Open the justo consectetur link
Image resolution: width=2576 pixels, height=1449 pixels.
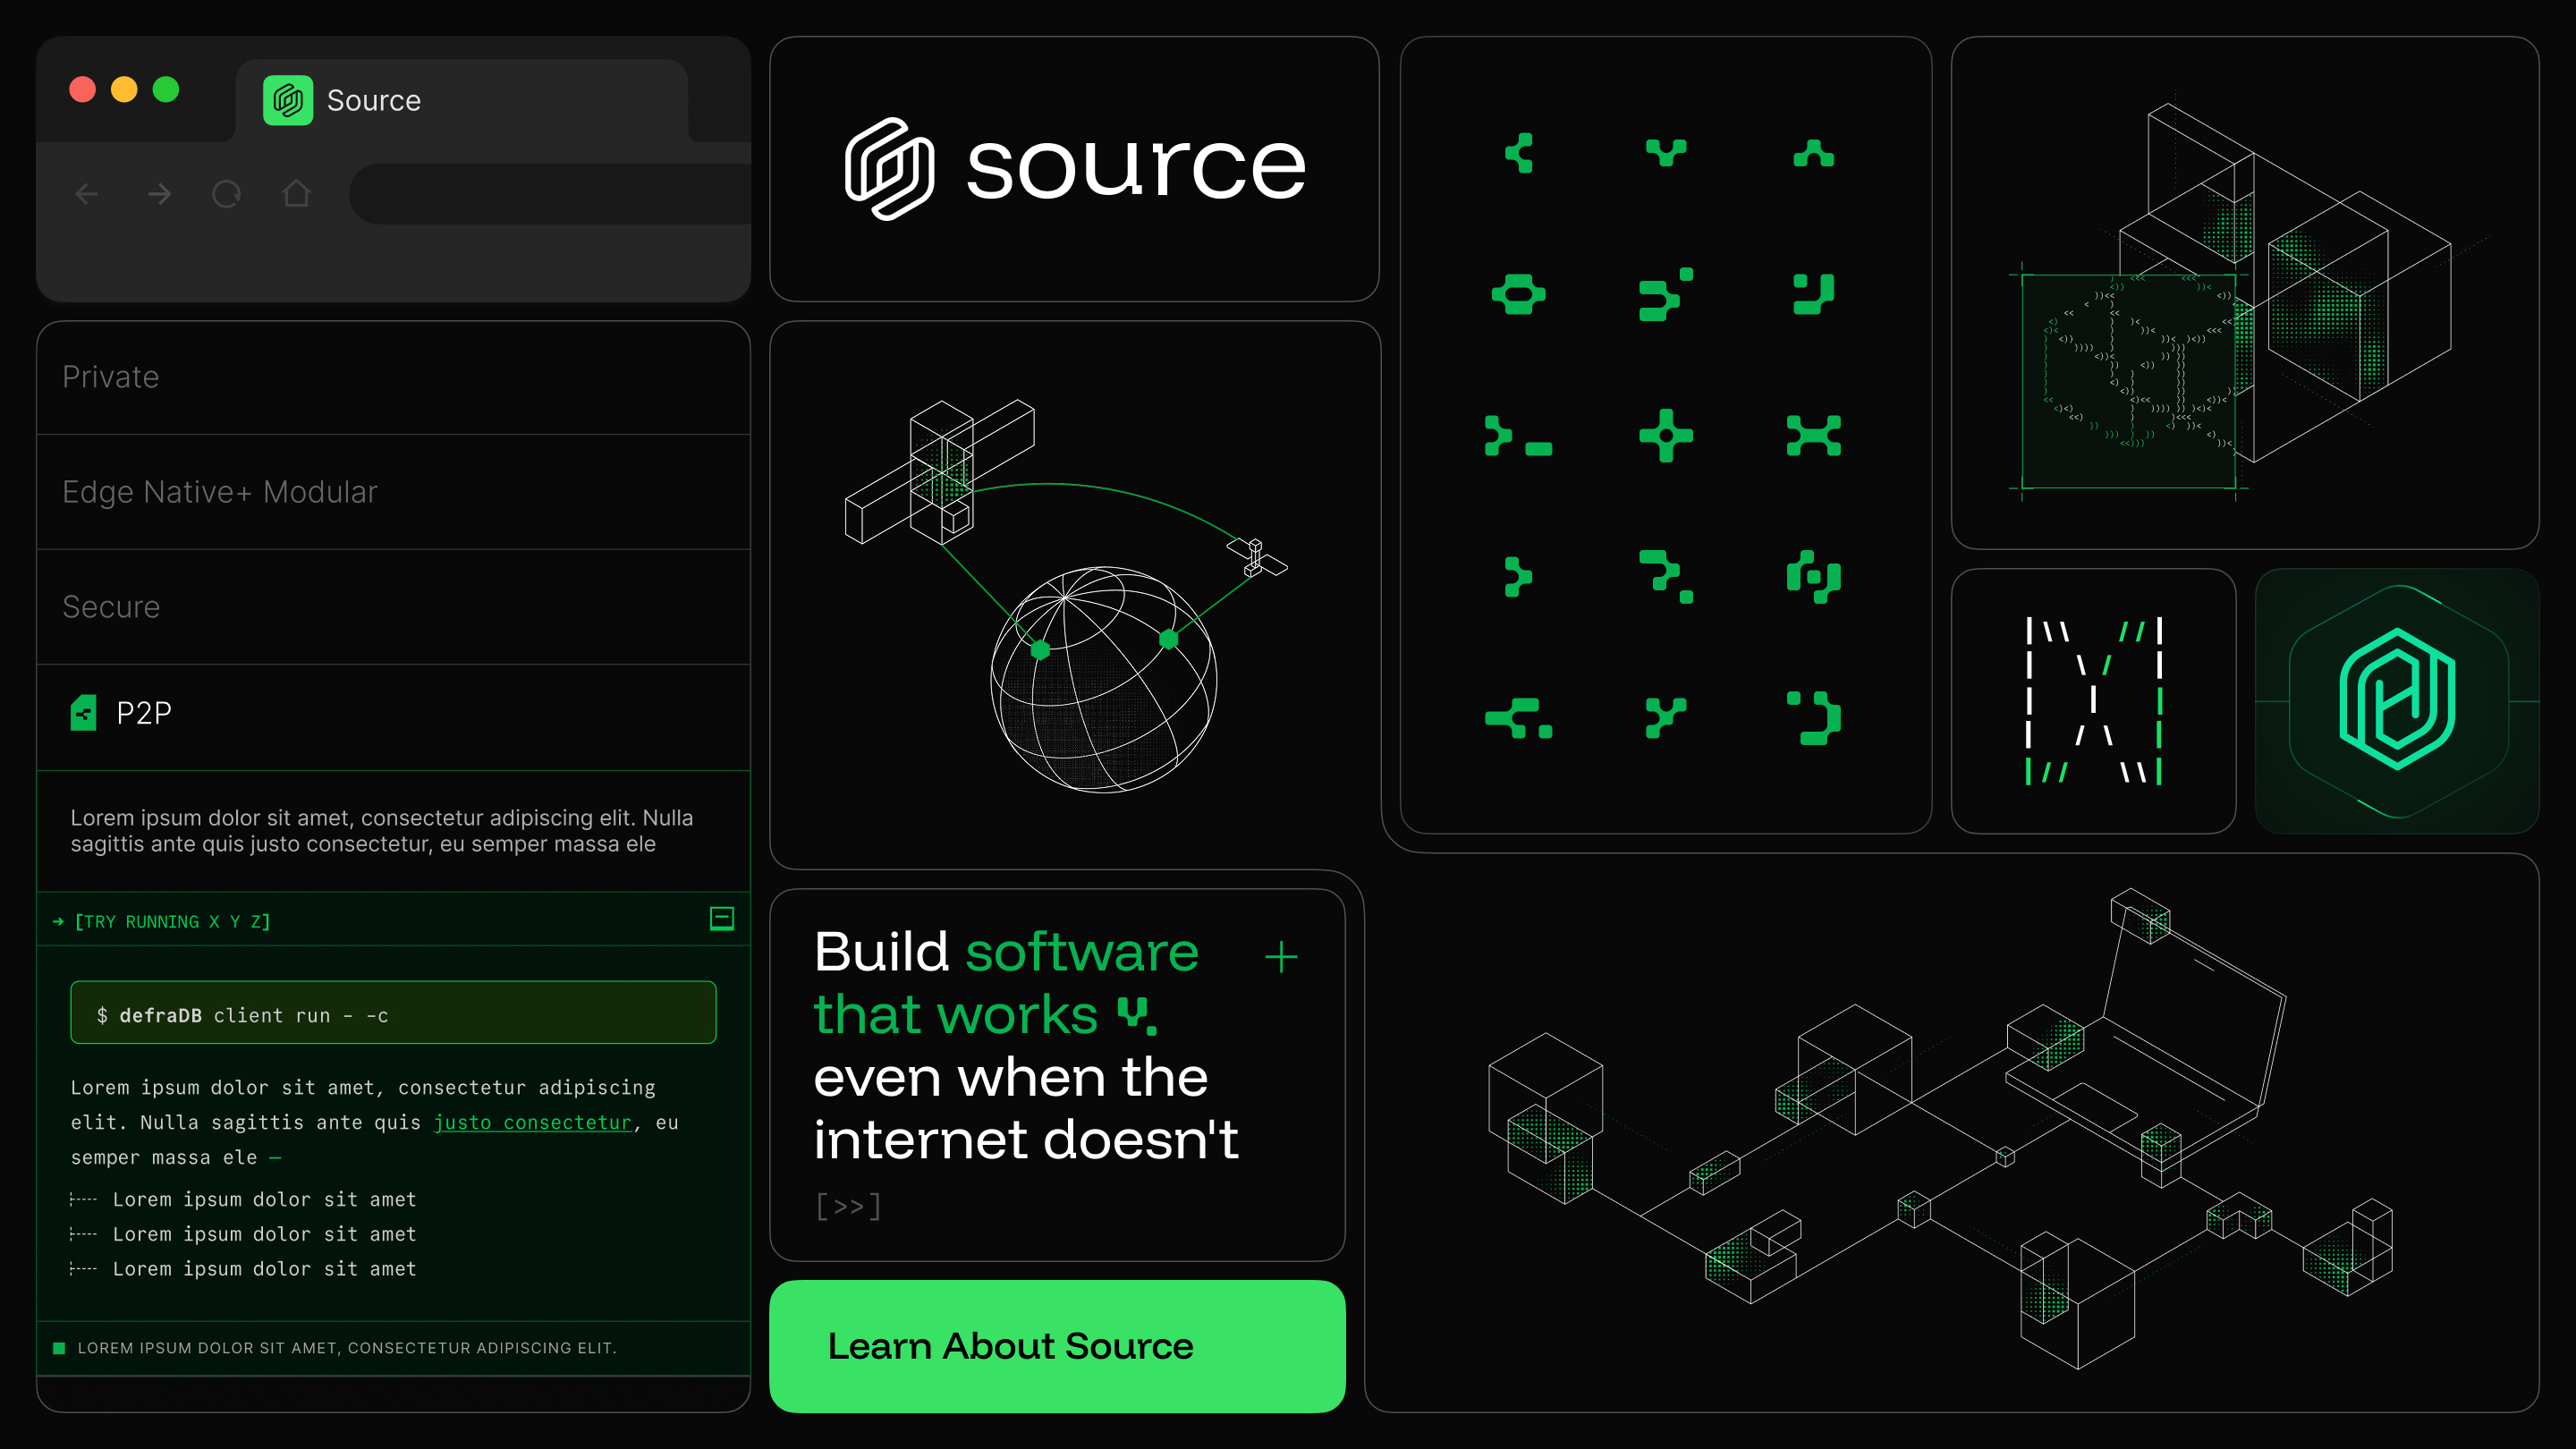click(533, 1122)
